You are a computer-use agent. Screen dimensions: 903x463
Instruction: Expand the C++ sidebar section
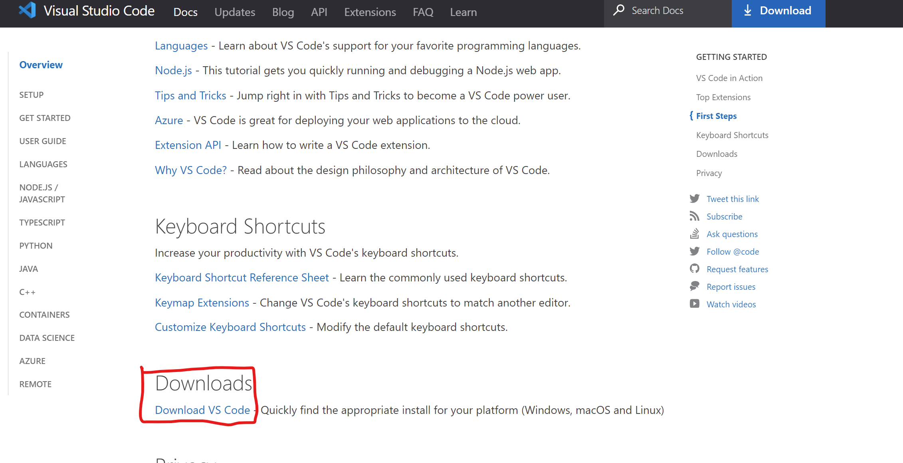pos(28,292)
